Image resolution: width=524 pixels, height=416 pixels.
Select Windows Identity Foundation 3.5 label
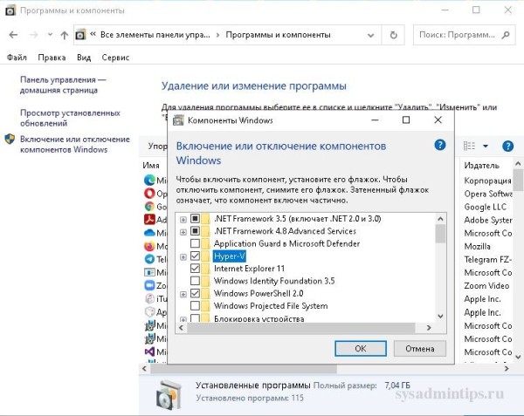[x=274, y=281]
